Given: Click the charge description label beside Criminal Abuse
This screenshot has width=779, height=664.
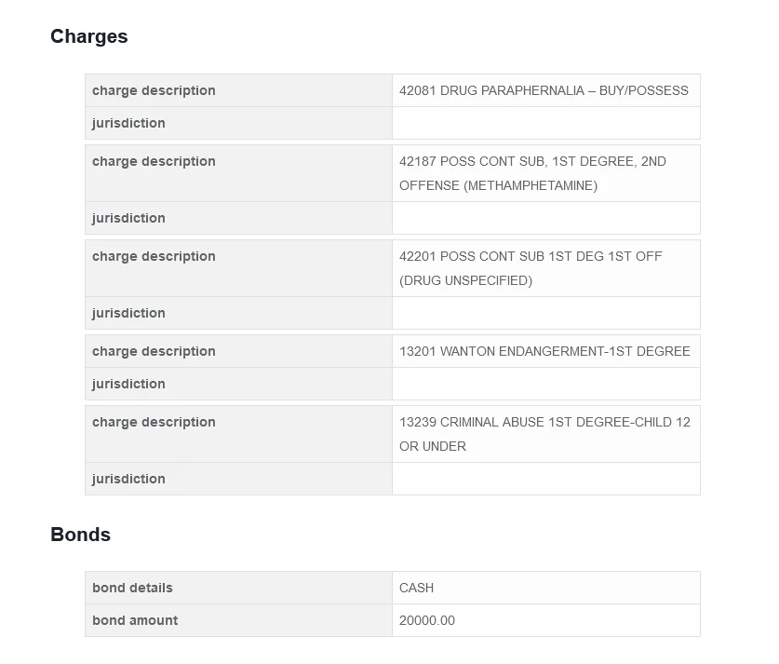Looking at the screenshot, I should (154, 422).
